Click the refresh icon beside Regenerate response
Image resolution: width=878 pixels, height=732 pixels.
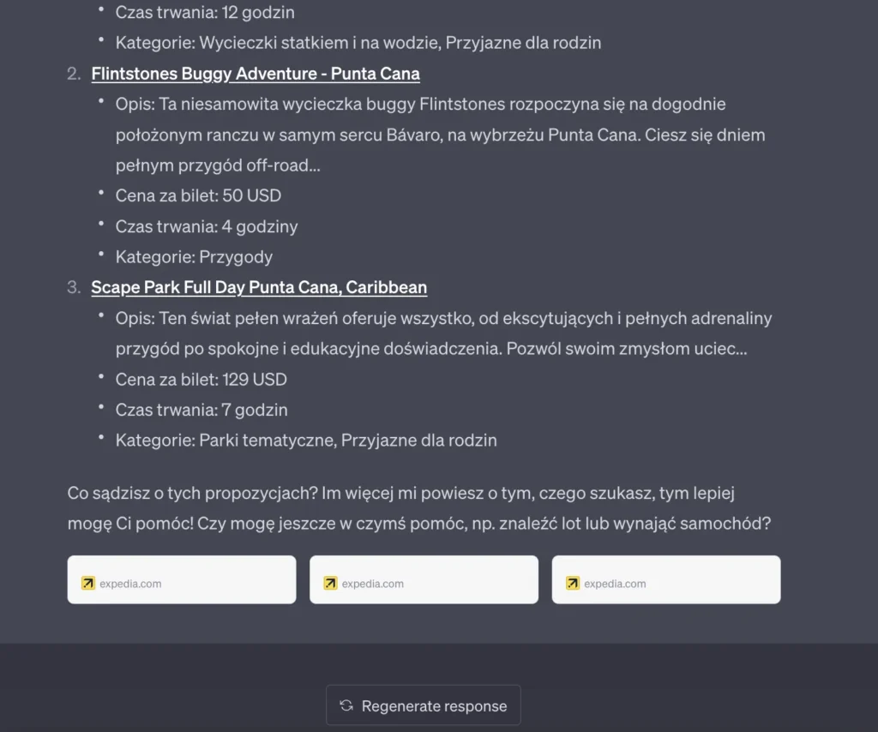click(346, 705)
